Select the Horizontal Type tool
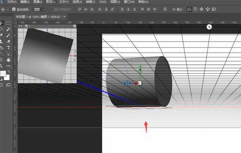Screen dimensions: 241x153 pos(8,48)
